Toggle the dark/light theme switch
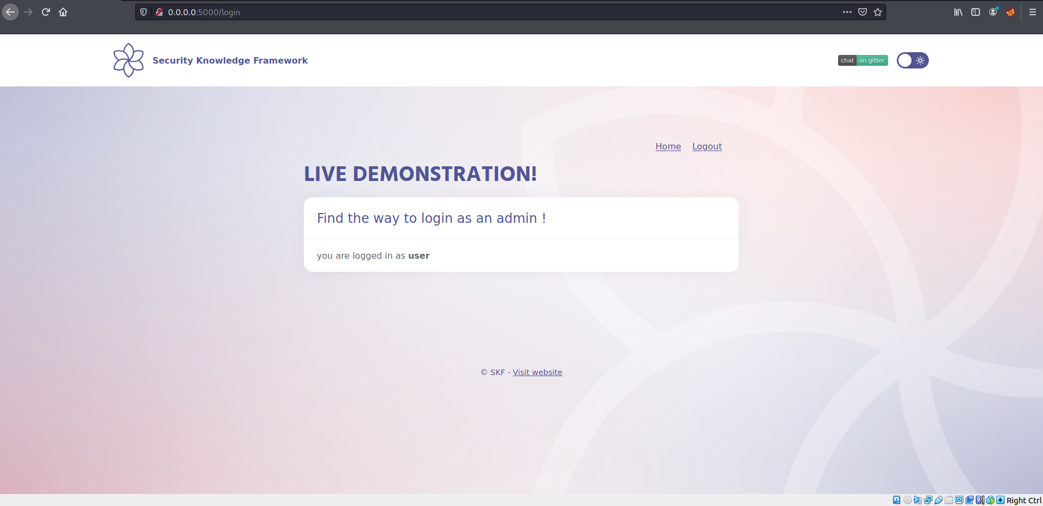The image size is (1043, 506). (x=913, y=60)
